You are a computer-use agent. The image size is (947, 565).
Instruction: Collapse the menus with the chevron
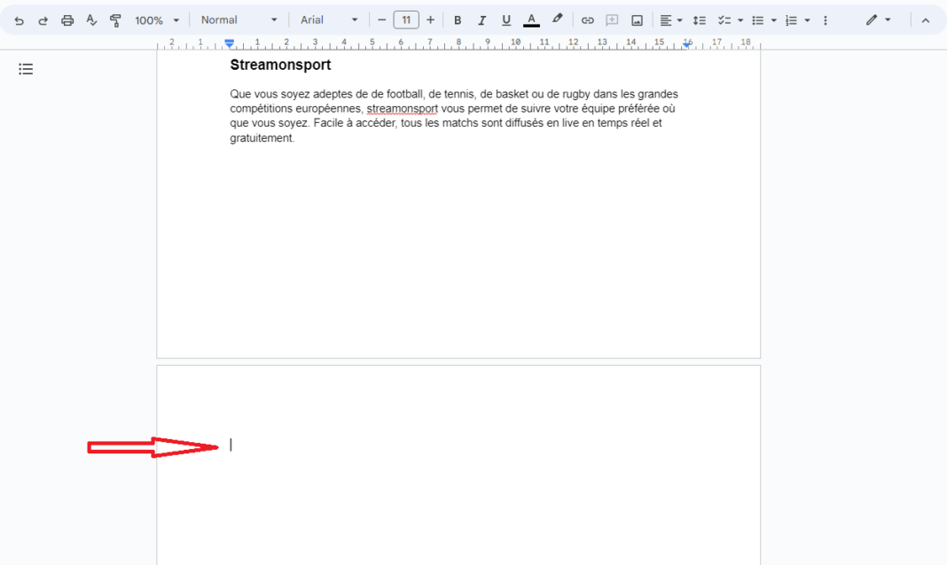tap(926, 19)
